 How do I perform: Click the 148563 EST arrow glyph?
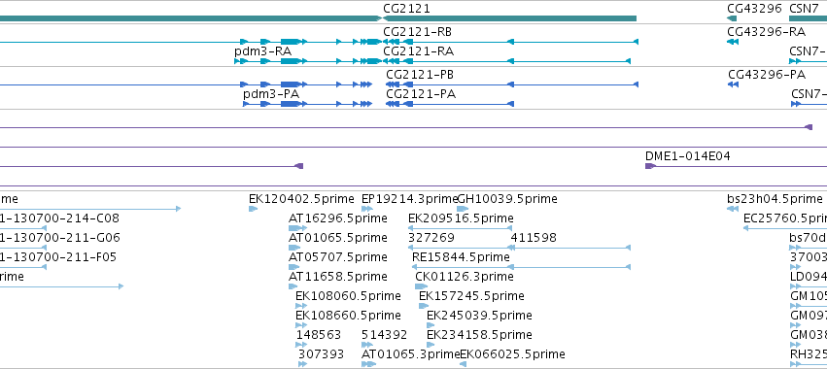click(301, 345)
